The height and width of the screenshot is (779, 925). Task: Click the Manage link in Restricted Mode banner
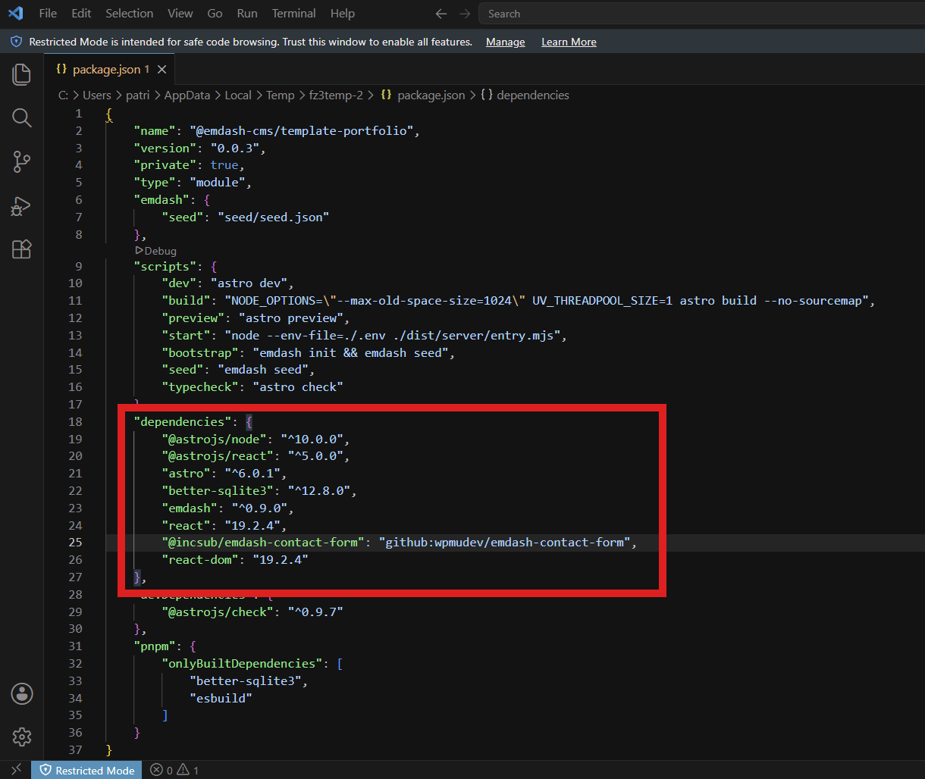pos(506,42)
